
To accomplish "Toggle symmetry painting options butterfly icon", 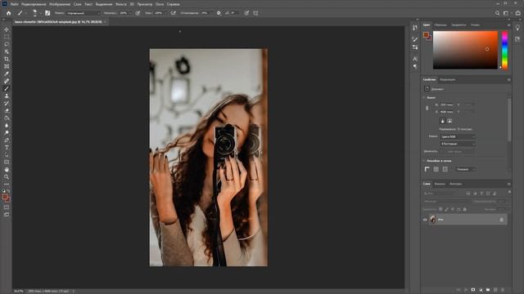I will click(x=255, y=13).
